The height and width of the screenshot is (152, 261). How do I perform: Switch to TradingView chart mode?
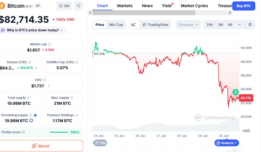pos(155,25)
